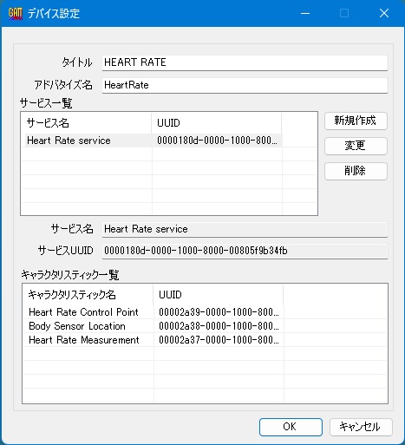Select Heart Rate Measurement characteristic
Screen dimensions: 405x445
154,340
